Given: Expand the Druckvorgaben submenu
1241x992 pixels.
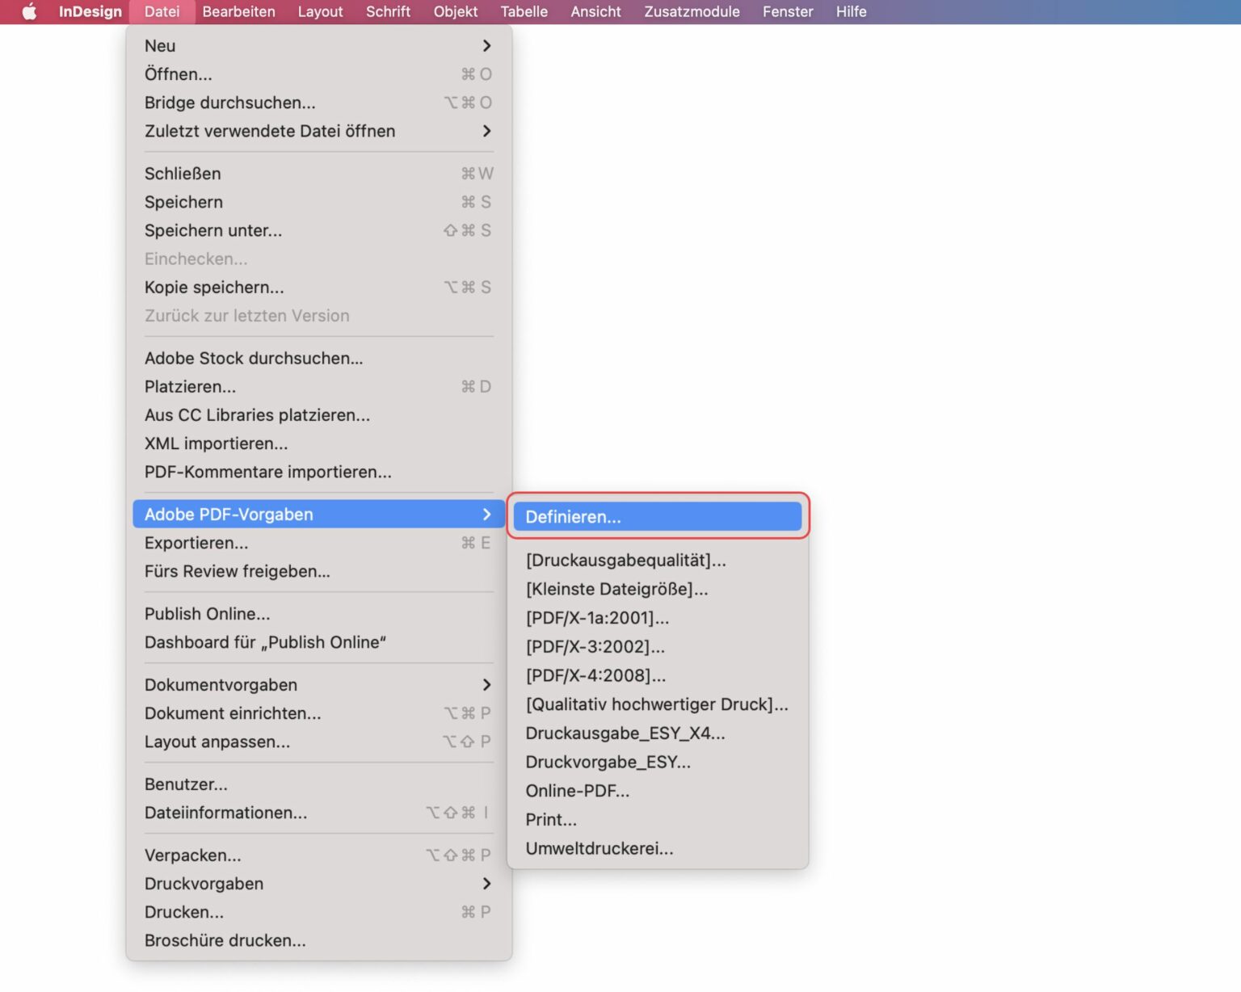Looking at the screenshot, I should (x=318, y=884).
